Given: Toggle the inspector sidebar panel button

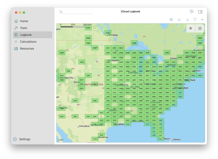Looking at the screenshot, I should 200,12.
